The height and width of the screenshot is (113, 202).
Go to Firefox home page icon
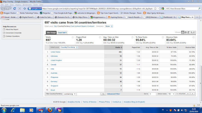coord(24,9)
